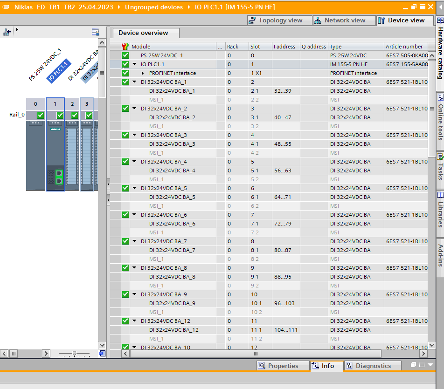Viewport: 444px width, 389px height.
Task: Click the green status check for DI 32x24VDC BA_4
Action: [125, 162]
